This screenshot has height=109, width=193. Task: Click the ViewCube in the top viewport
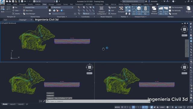pos(184,29)
